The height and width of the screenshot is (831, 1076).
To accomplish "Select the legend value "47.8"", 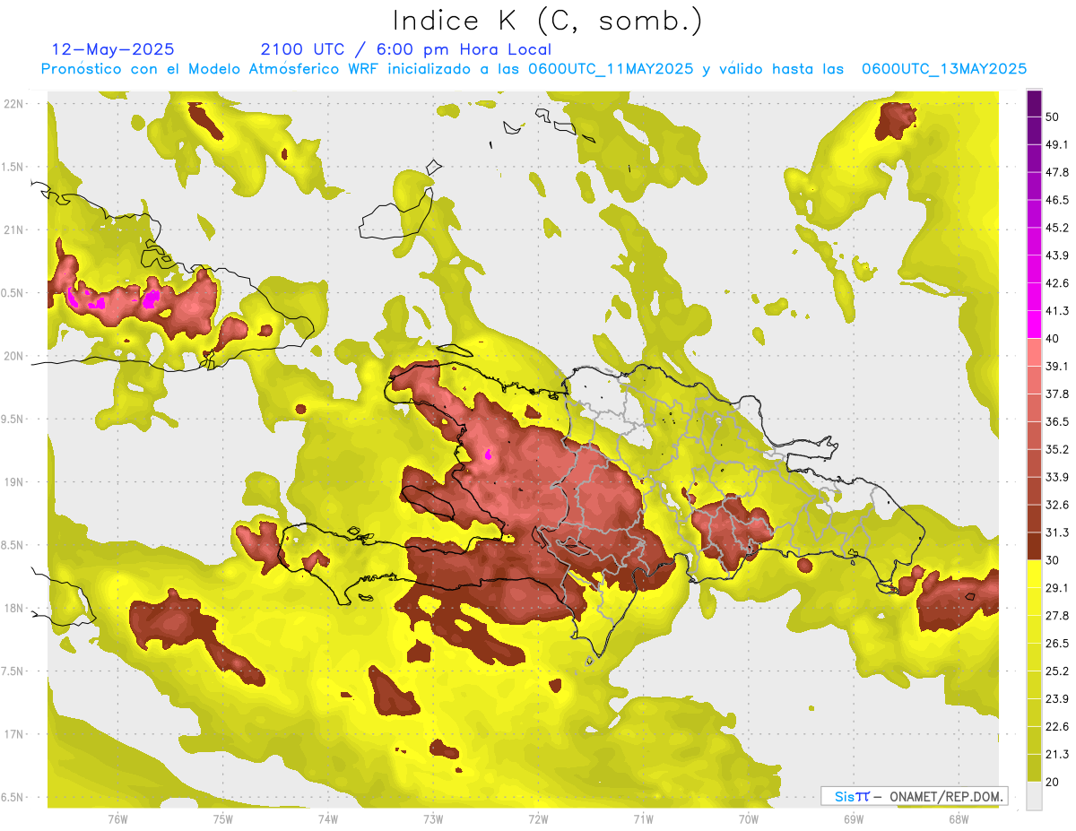I will [1057, 172].
